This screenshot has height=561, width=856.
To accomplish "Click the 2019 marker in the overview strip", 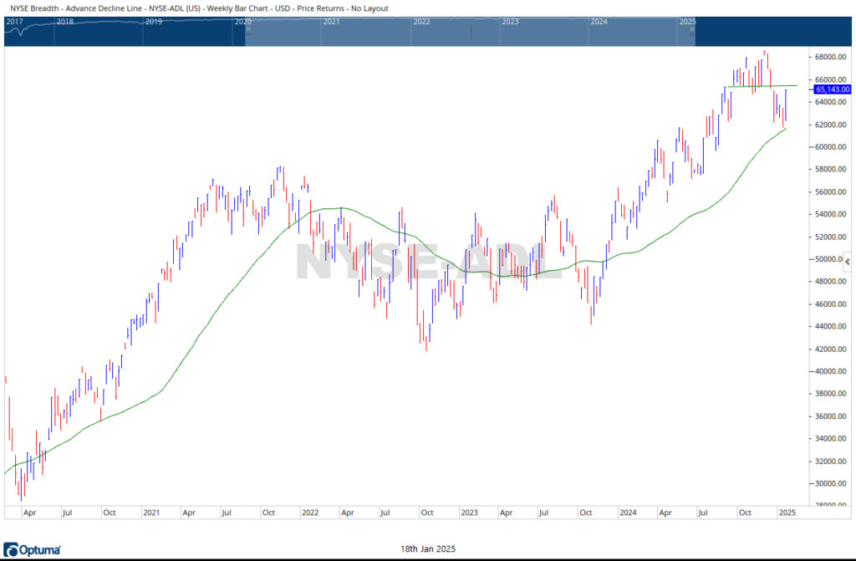I will click(154, 21).
